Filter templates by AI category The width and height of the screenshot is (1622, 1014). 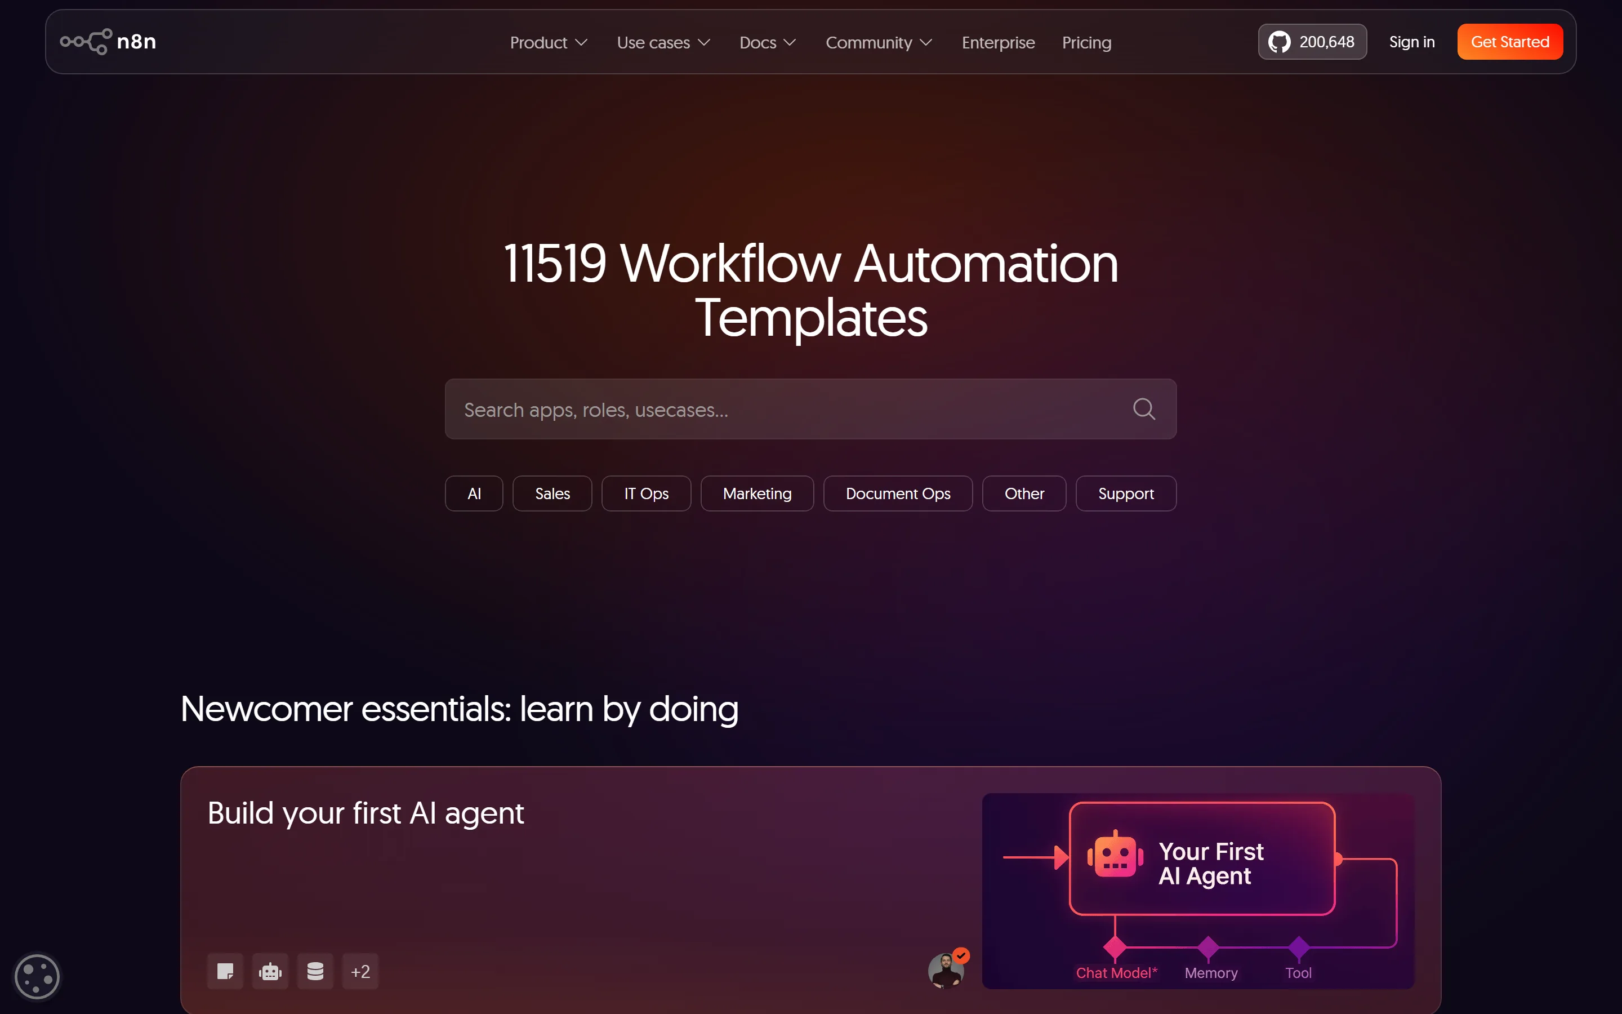click(x=474, y=493)
